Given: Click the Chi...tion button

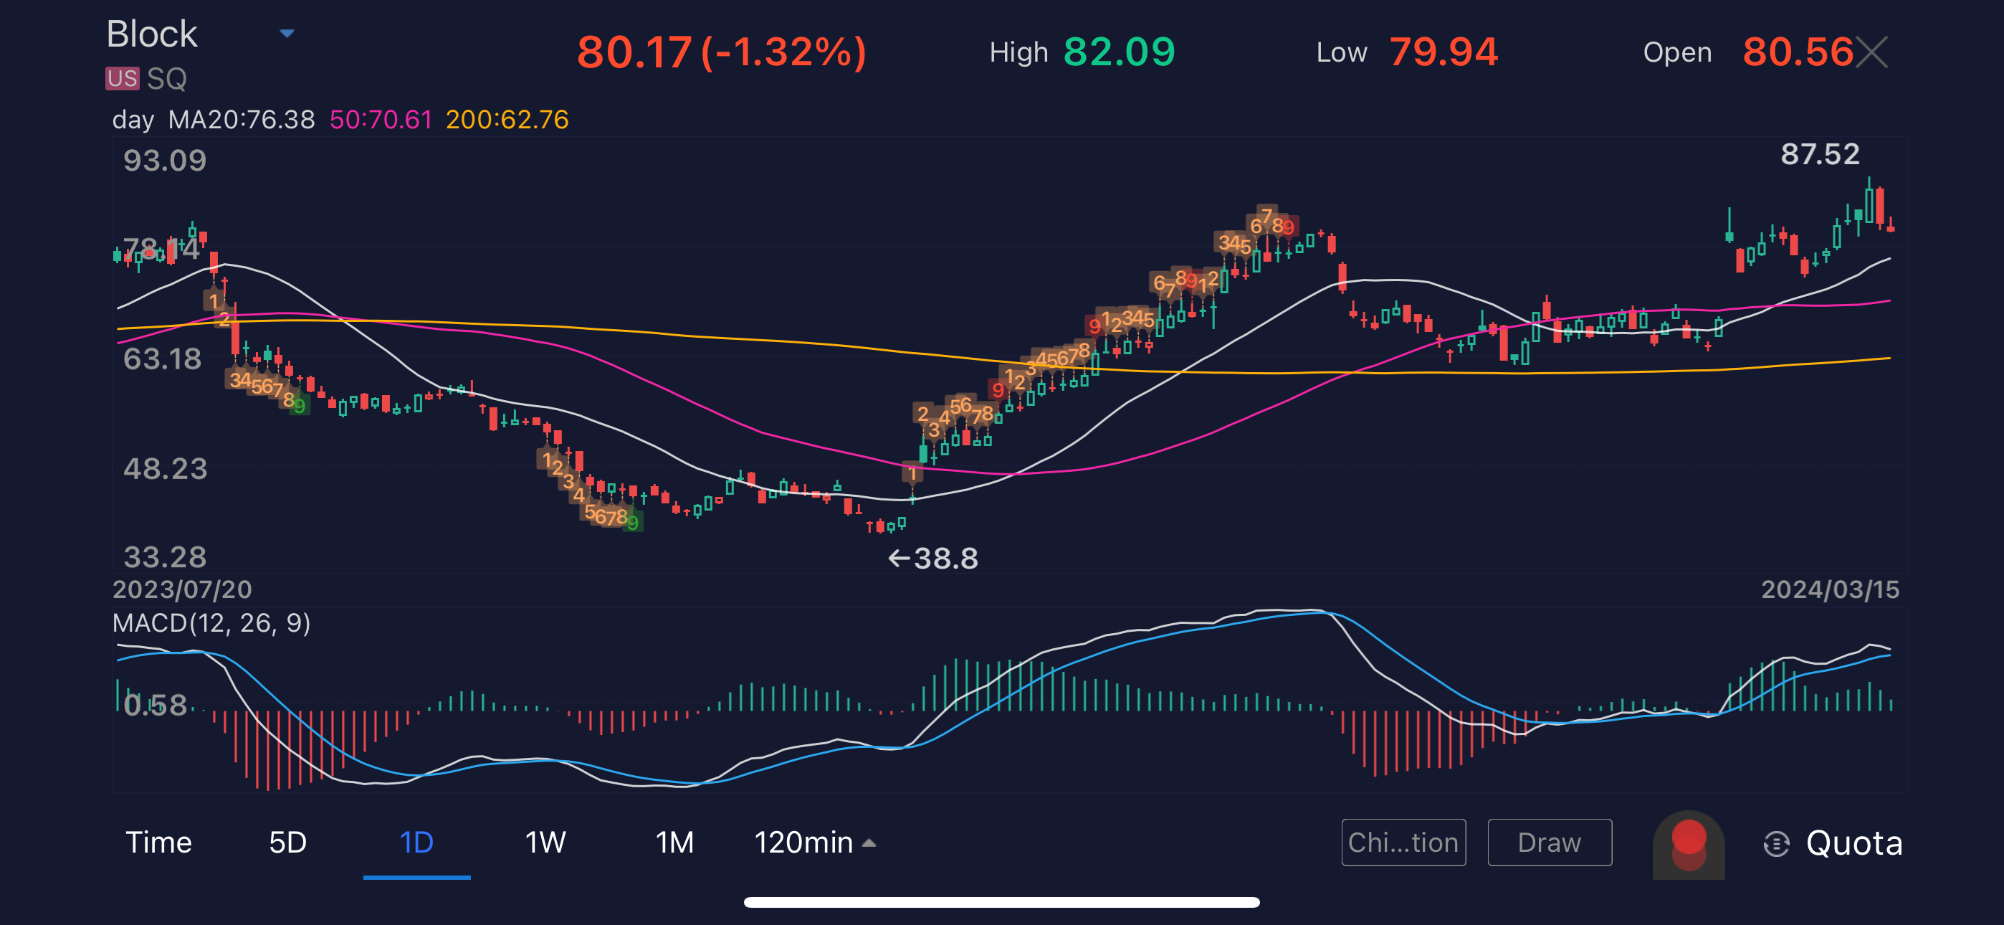Looking at the screenshot, I should pyautogui.click(x=1403, y=843).
